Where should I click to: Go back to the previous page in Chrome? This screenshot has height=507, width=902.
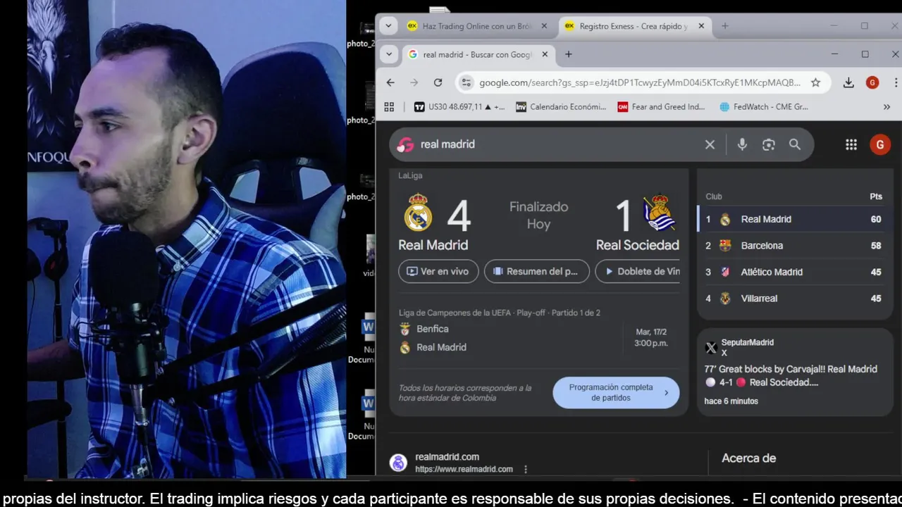[390, 82]
